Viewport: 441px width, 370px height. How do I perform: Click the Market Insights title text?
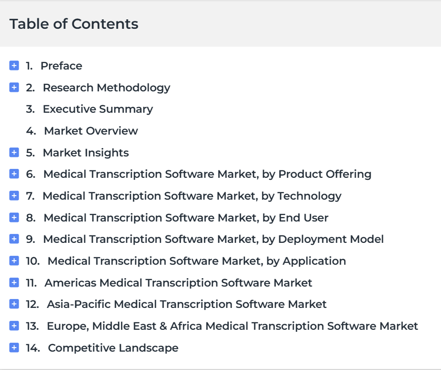(x=86, y=153)
